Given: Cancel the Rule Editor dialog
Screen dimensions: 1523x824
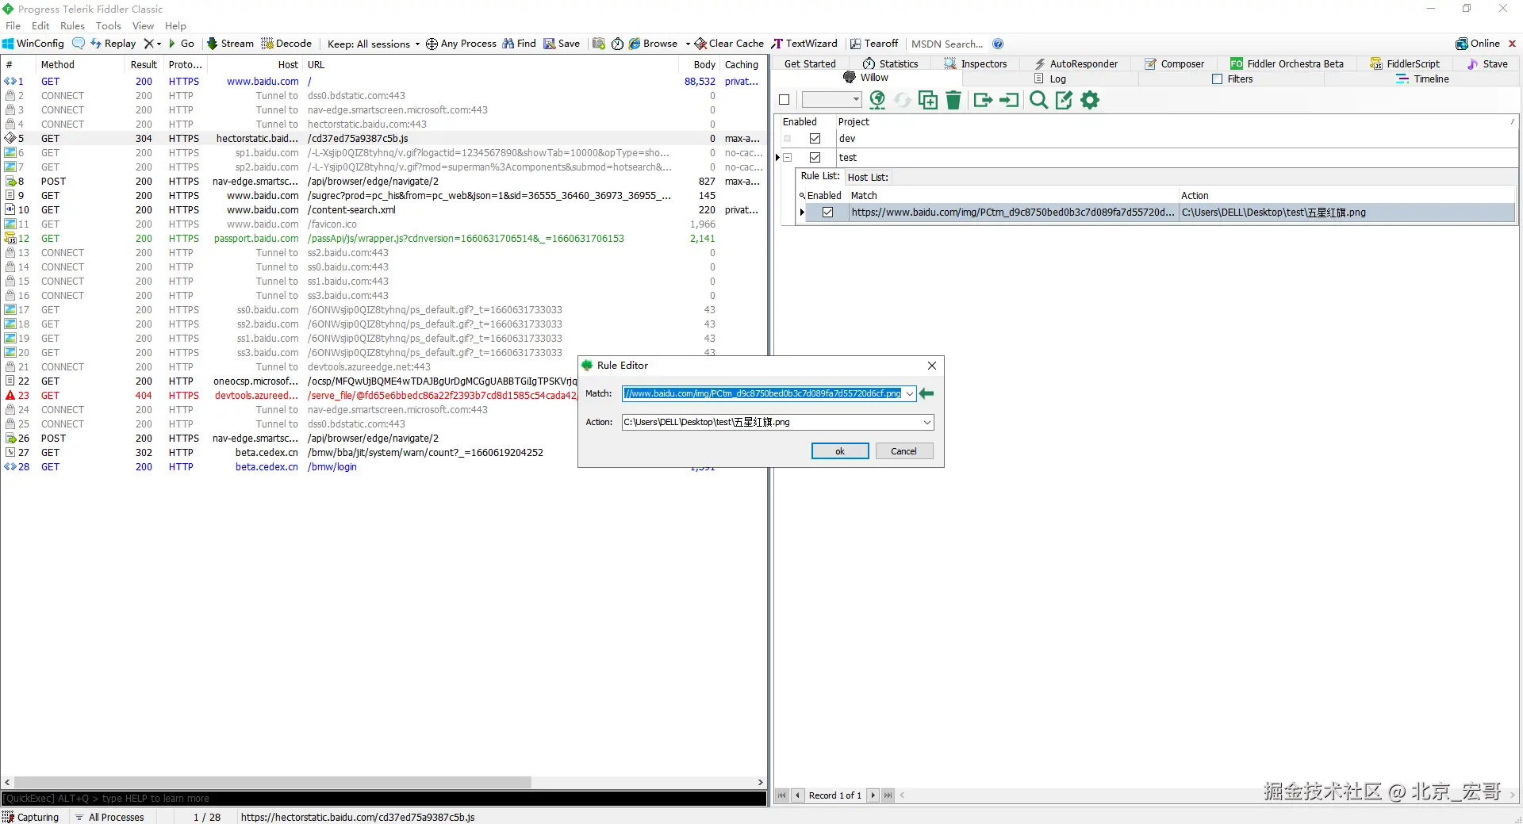Looking at the screenshot, I should [904, 451].
